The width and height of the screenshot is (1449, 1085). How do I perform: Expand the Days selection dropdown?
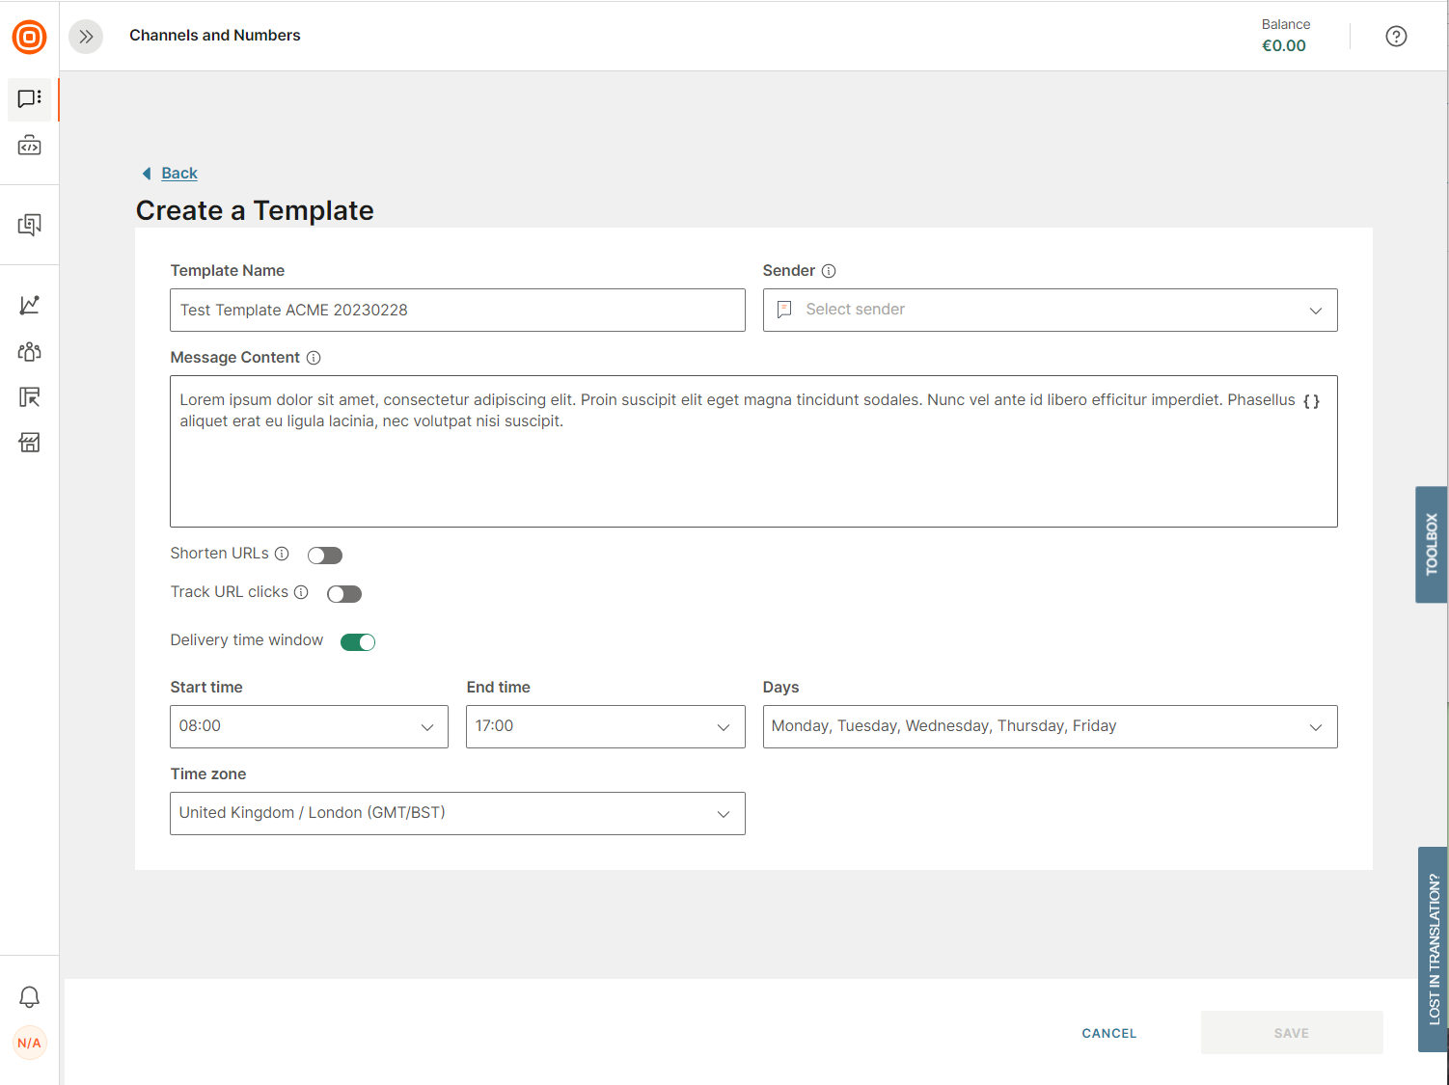[x=1050, y=727]
